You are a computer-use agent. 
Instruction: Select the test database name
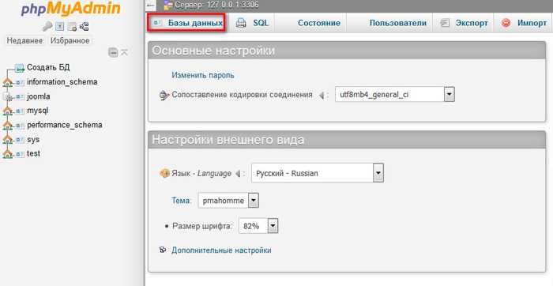tap(33, 154)
